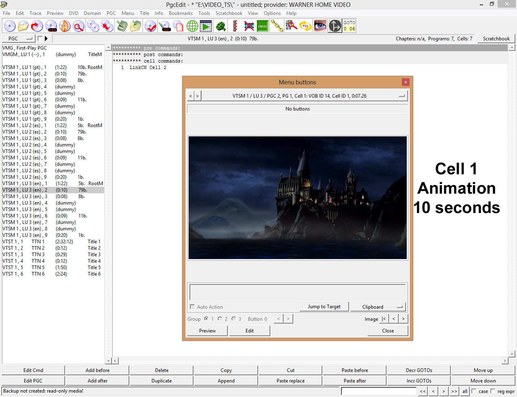Select previous button number arrow
Screen dimensions: 517x397
(278, 319)
